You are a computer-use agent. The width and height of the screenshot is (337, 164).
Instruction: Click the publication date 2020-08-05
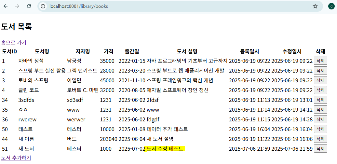coord(132,90)
